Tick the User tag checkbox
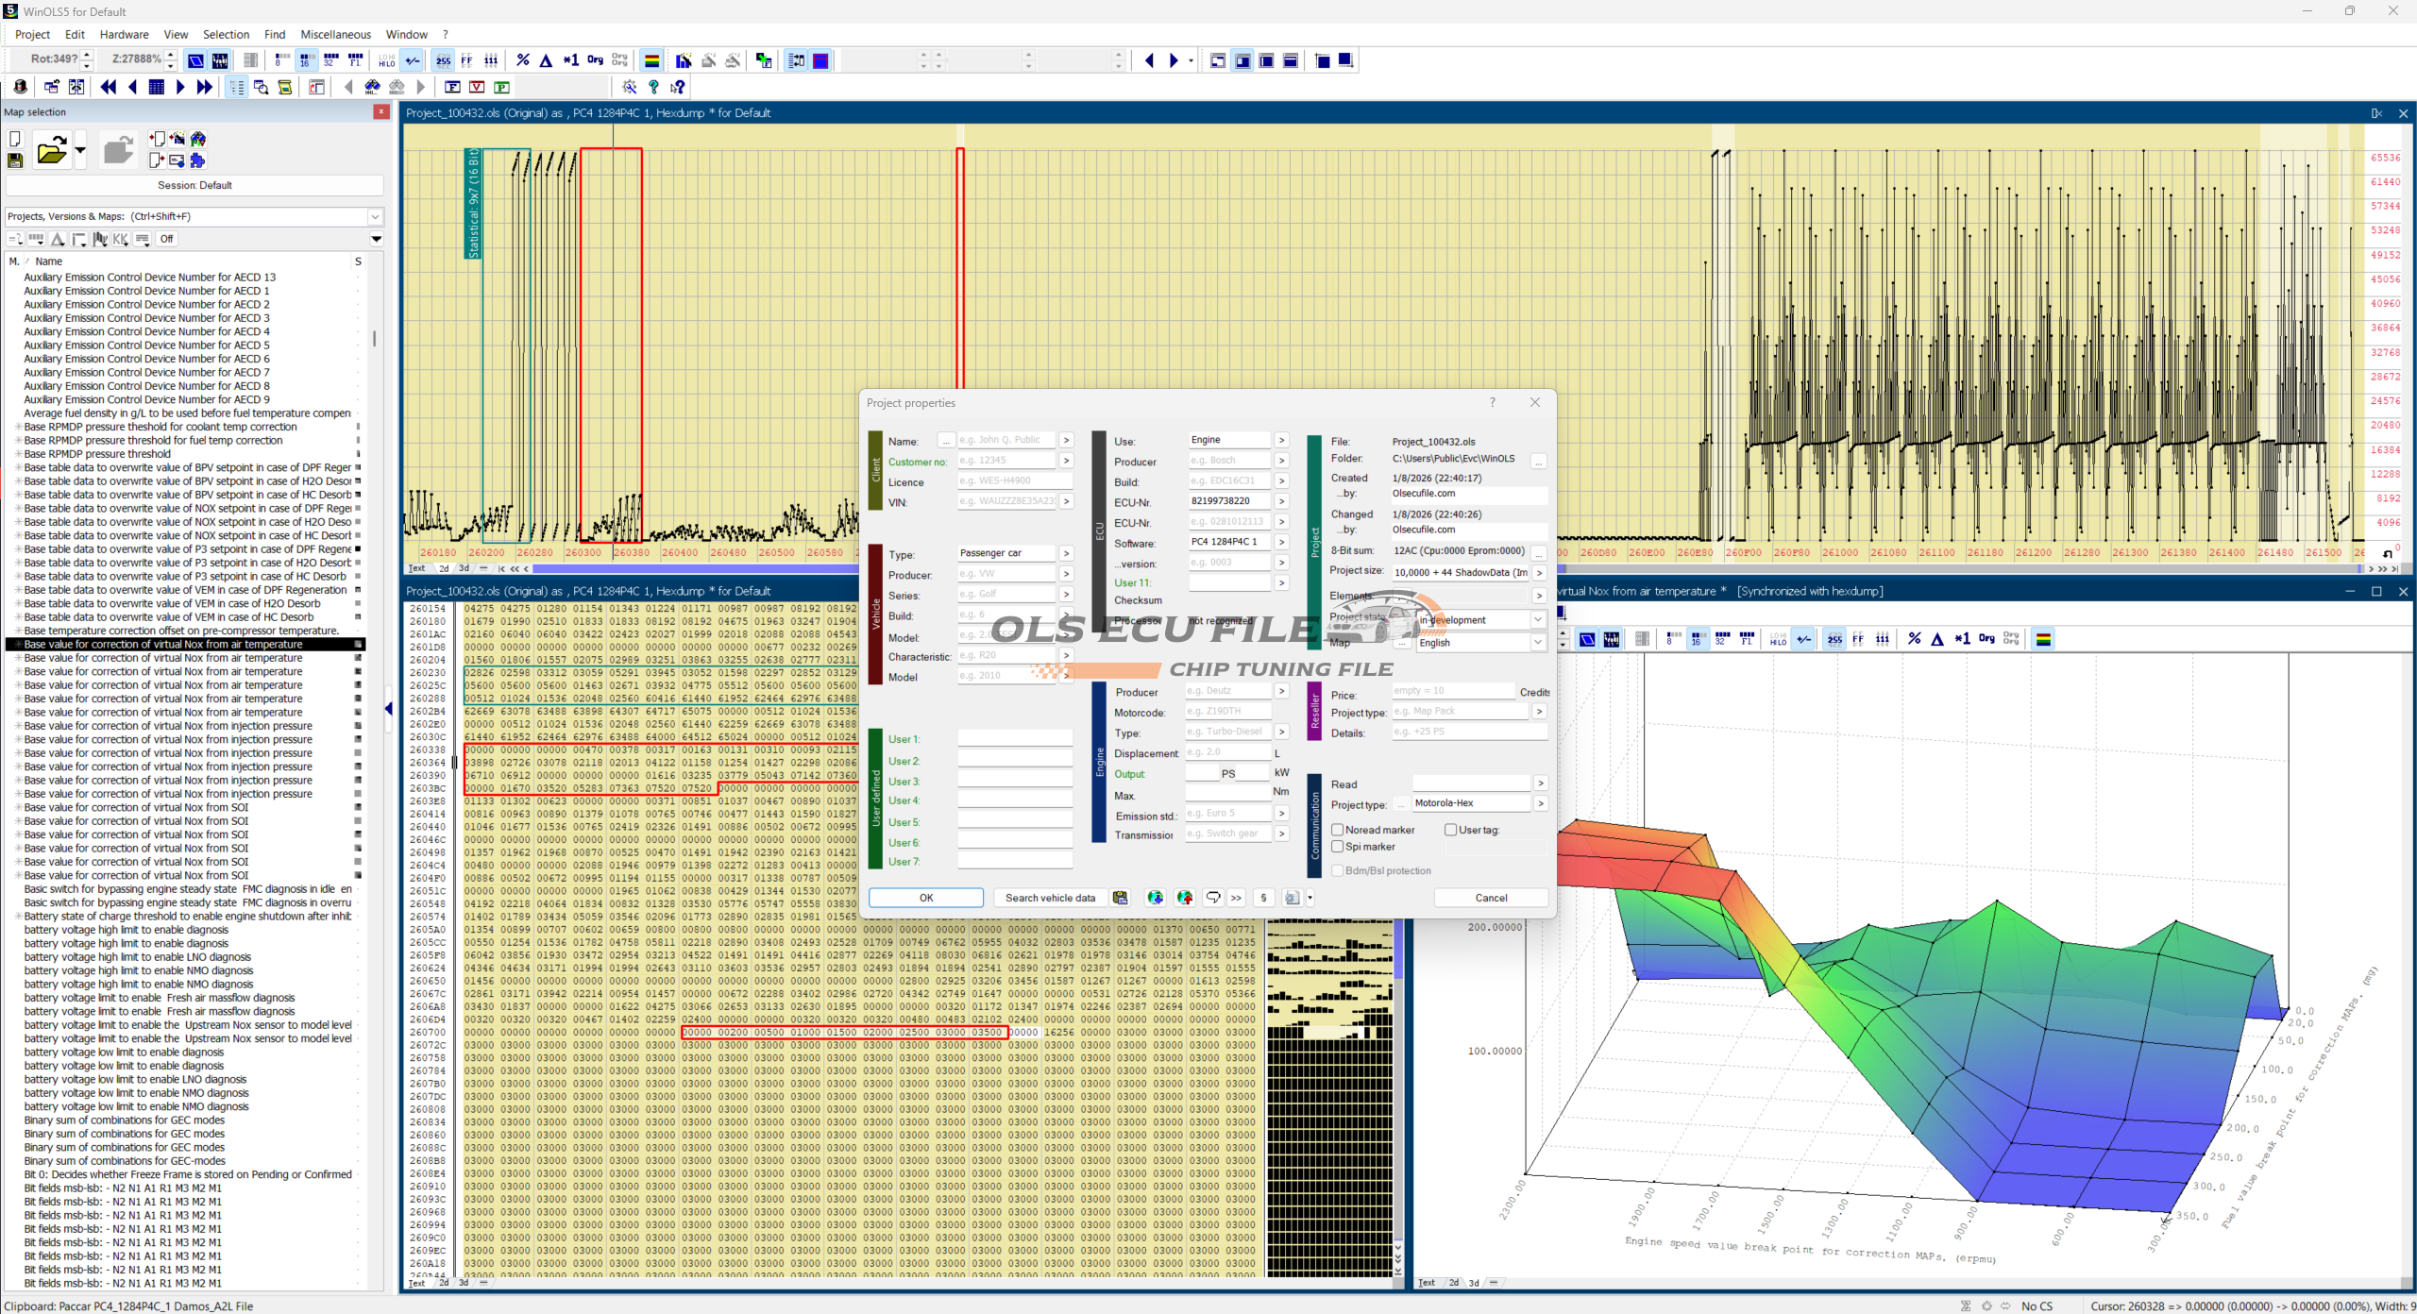Viewport: 2417px width, 1314px height. click(1451, 830)
